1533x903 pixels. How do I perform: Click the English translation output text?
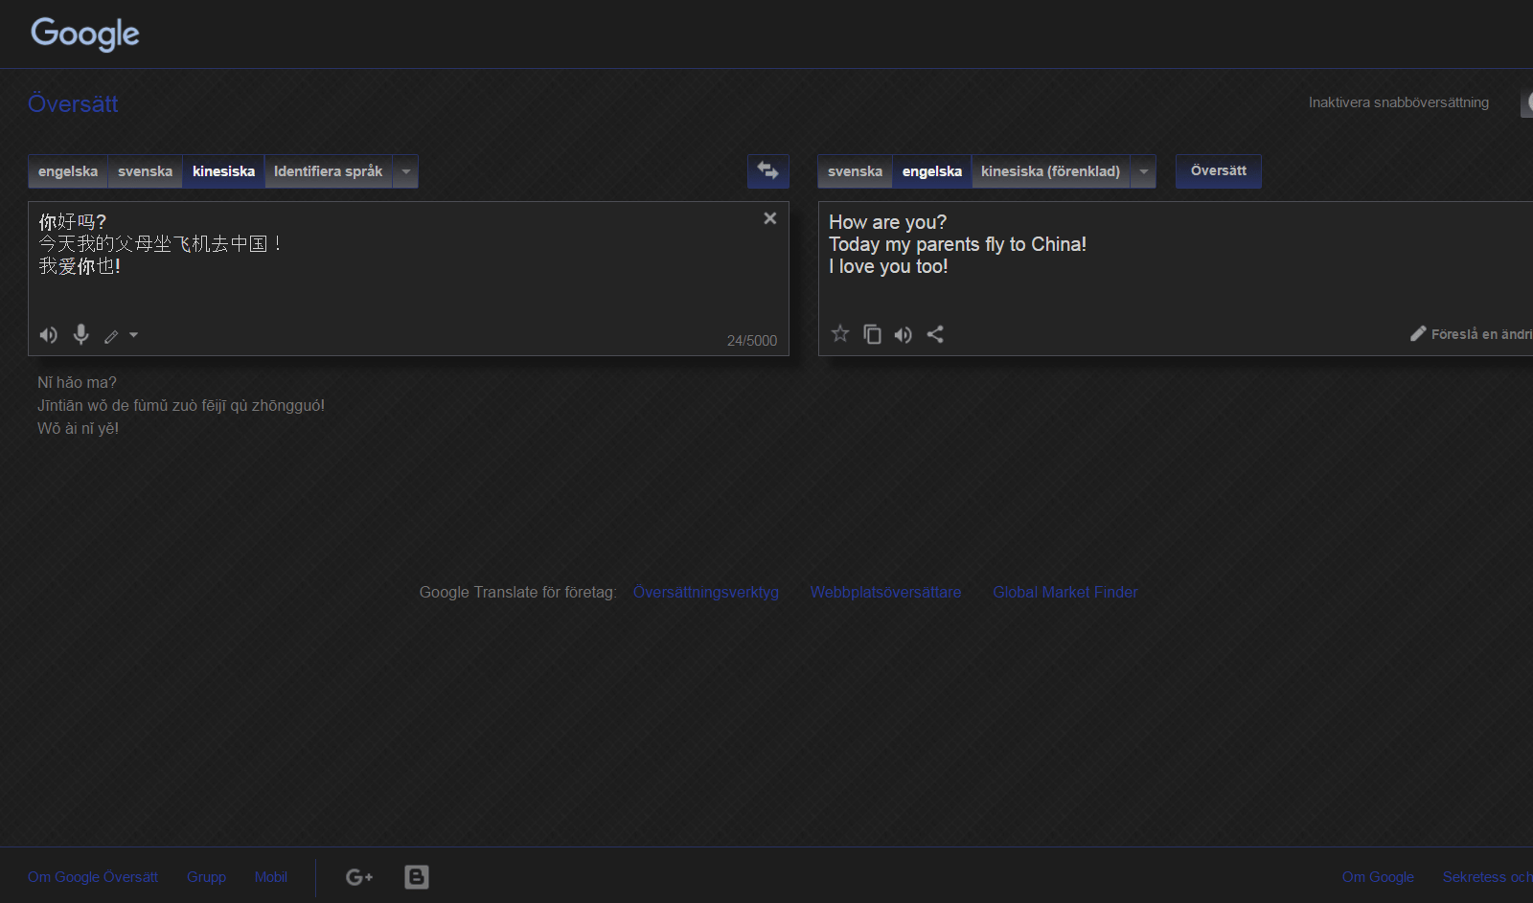point(957,244)
